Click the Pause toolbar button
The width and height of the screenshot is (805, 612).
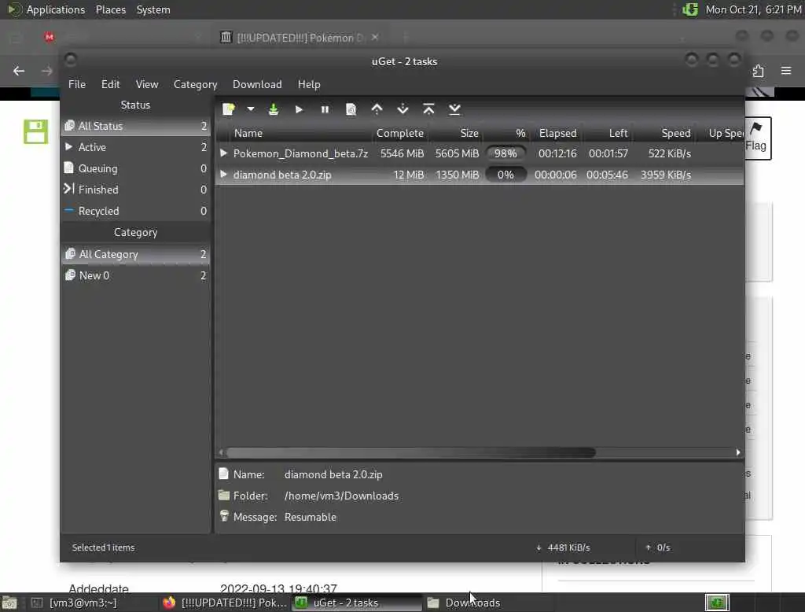(x=325, y=109)
